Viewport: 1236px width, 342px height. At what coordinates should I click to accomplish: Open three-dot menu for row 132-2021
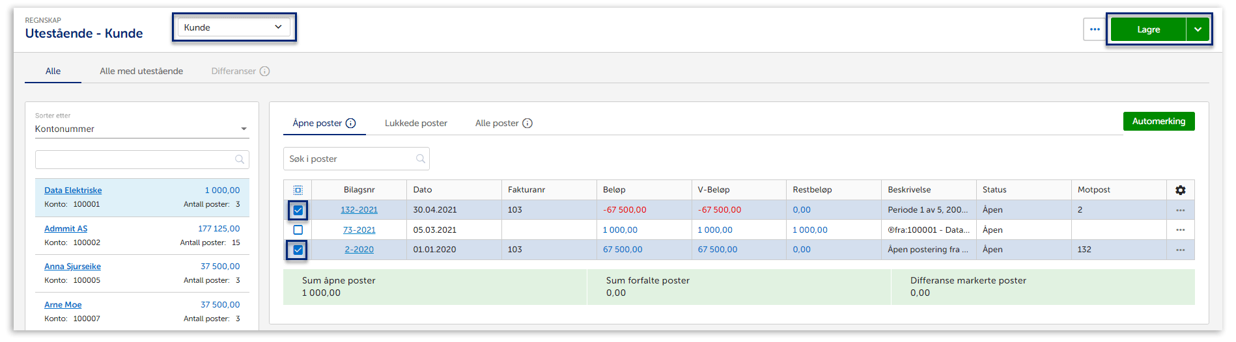(1180, 210)
